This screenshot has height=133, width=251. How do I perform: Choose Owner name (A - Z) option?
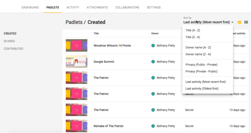(198, 47)
